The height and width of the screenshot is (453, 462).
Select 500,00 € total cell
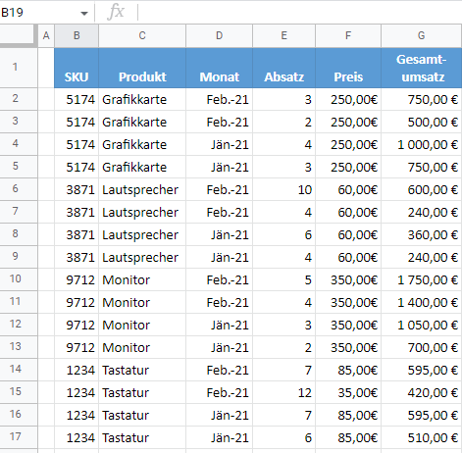click(x=422, y=122)
